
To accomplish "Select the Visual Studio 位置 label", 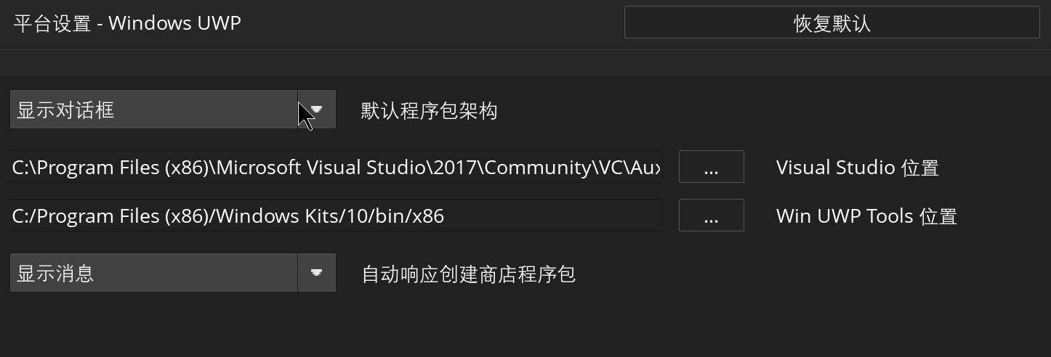I will click(858, 168).
